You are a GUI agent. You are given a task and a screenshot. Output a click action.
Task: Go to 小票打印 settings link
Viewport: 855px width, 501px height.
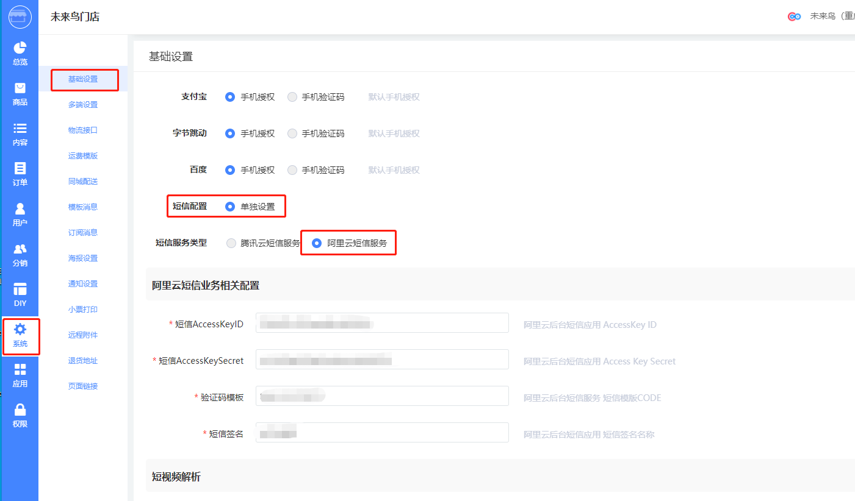[x=83, y=310]
